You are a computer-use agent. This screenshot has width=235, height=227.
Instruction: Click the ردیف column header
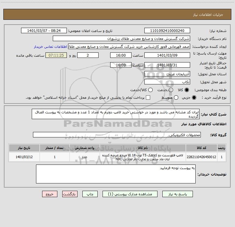(222, 148)
